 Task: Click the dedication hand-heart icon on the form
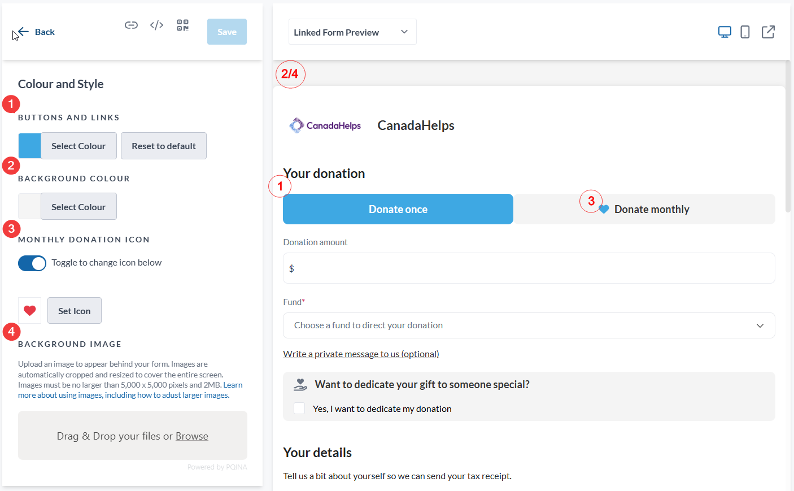pos(300,384)
